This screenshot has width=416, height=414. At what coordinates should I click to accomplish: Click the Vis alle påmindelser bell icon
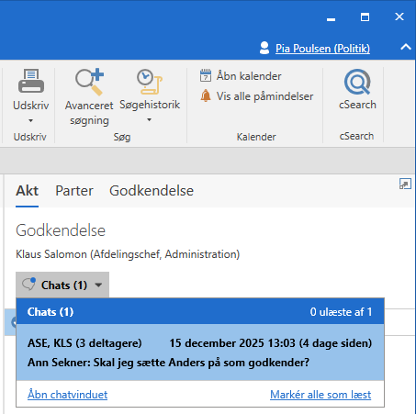[x=206, y=95]
